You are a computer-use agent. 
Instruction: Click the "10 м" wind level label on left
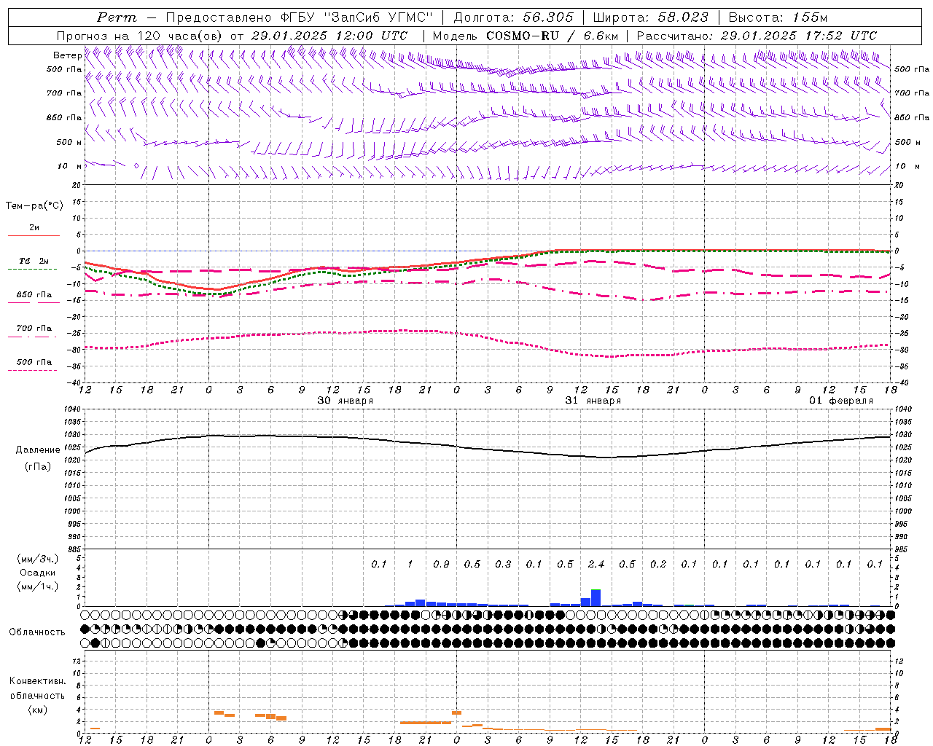pos(70,166)
